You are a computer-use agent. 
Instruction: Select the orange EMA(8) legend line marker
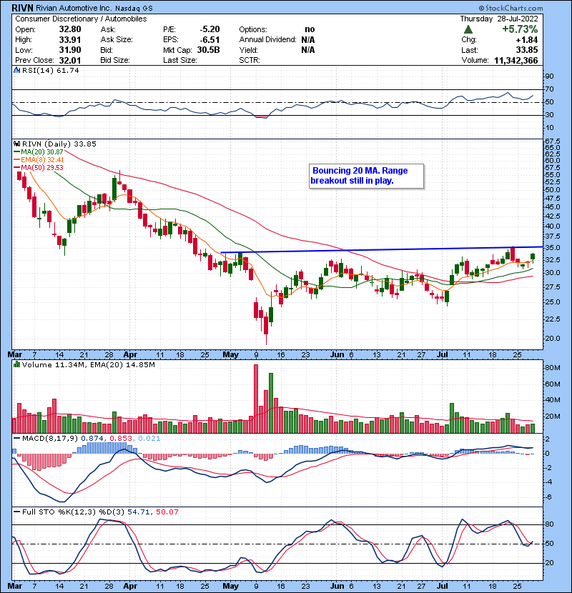click(16, 160)
